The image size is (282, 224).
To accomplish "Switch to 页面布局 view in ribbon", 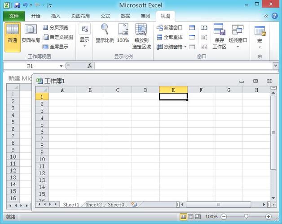I will pos(31,34).
